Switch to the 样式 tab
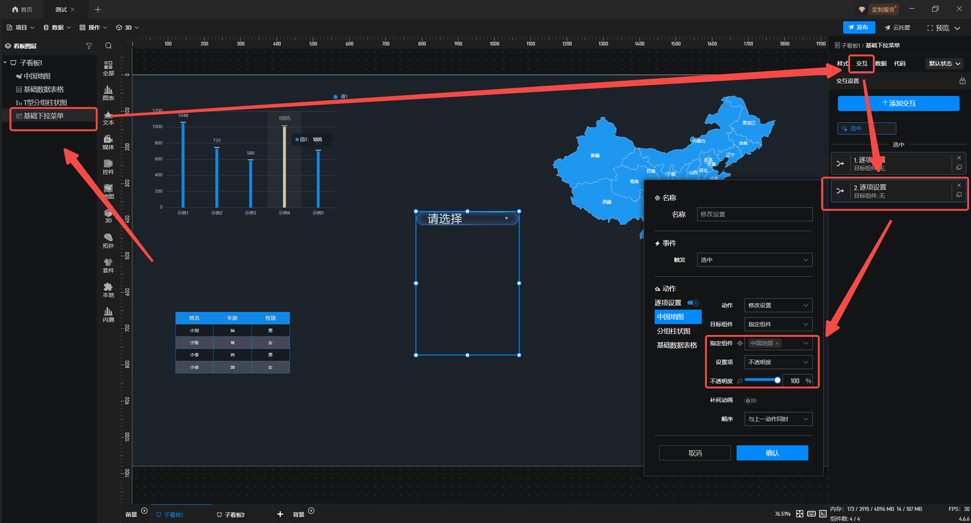The width and height of the screenshot is (971, 523). (x=842, y=64)
